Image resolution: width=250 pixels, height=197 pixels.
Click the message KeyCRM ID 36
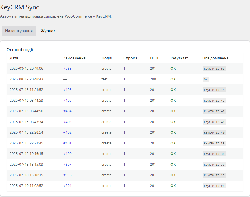click(214, 165)
